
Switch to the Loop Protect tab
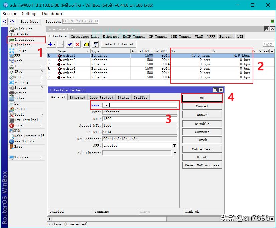101,97
